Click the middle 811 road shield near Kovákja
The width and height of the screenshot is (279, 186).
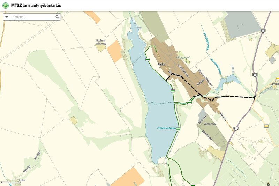tap(255, 75)
